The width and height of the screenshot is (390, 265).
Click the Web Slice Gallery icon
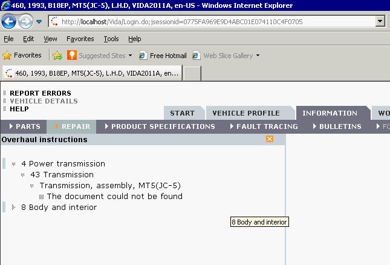click(x=196, y=56)
